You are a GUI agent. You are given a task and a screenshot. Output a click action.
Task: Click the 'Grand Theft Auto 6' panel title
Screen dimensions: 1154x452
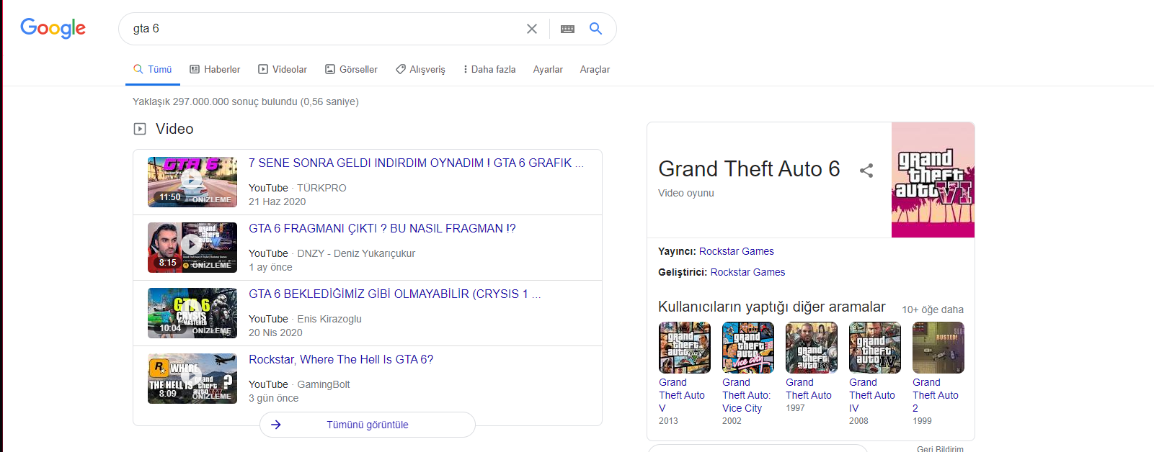tap(749, 168)
